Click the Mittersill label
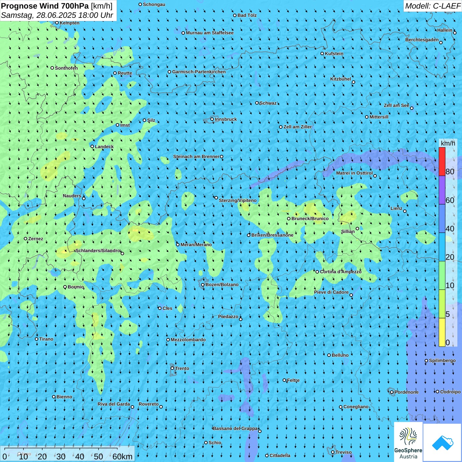 379,117
